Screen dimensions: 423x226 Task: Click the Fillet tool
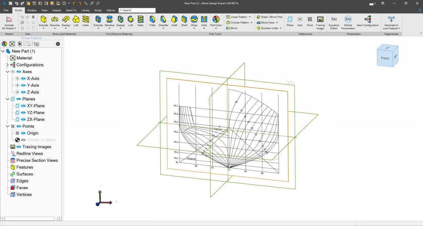[152, 21]
